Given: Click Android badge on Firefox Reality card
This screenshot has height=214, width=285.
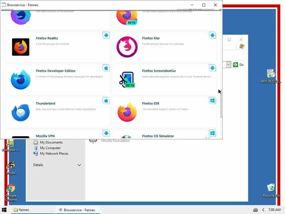Looking at the screenshot, I should tap(106, 35).
